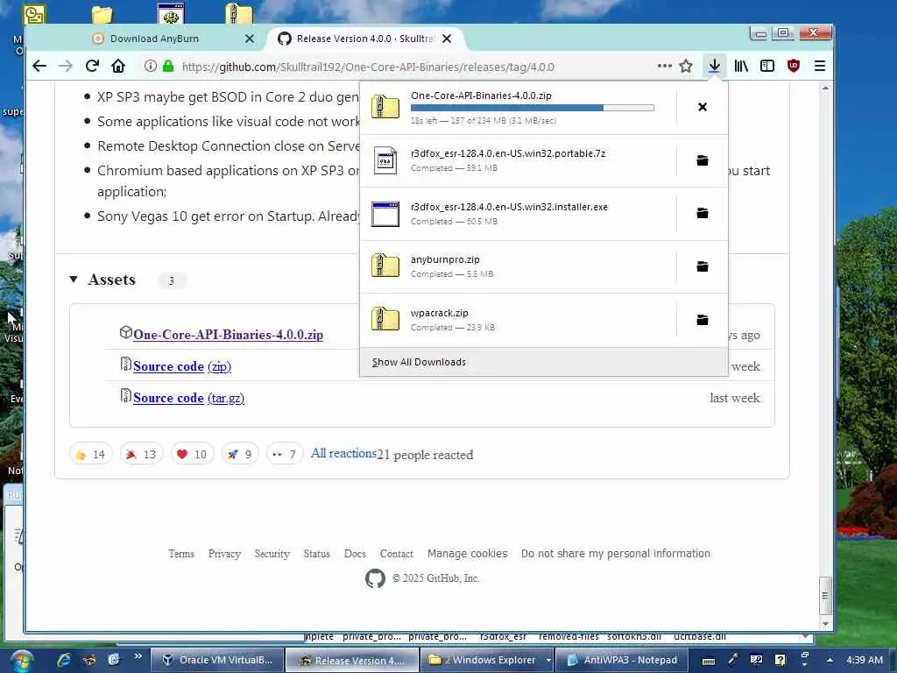The image size is (897, 673).
Task: Open the Docs footer link
Action: tap(355, 554)
